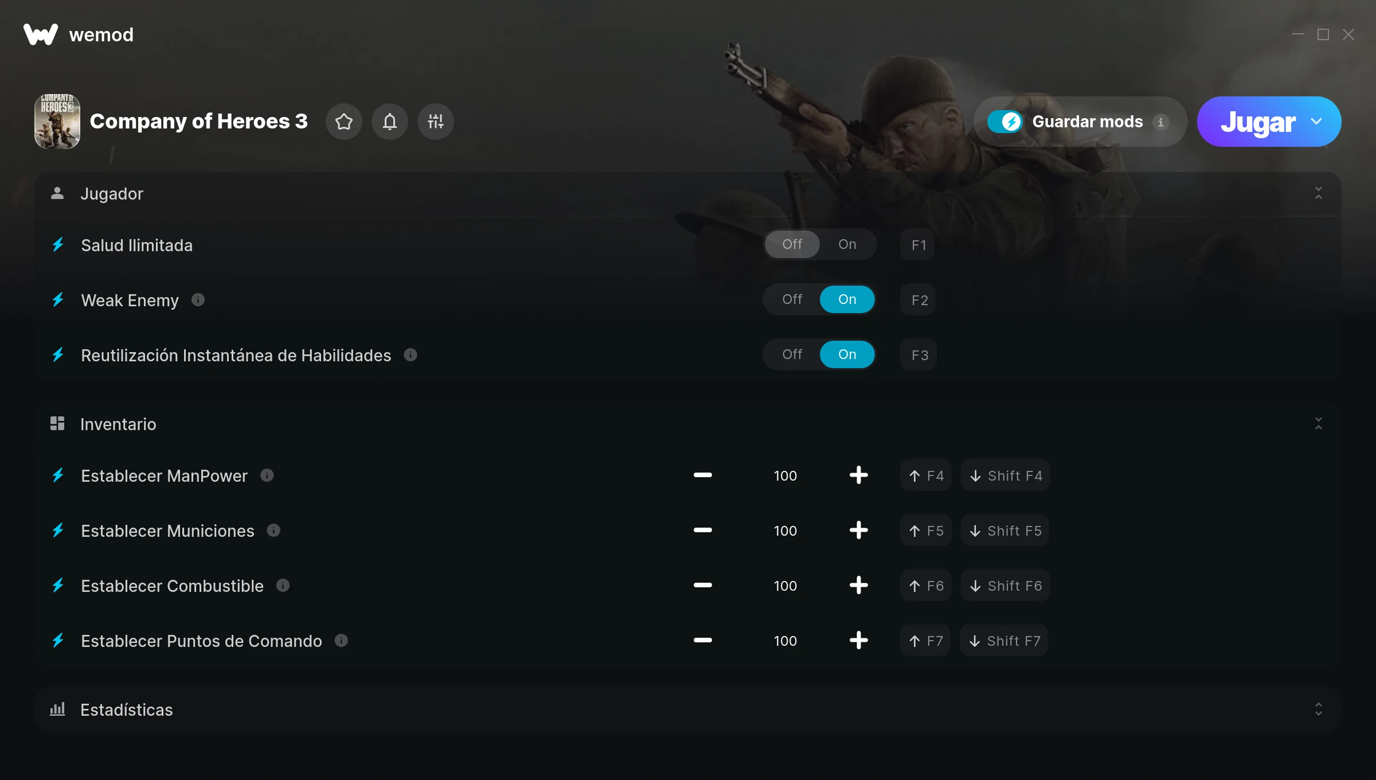1376x780 pixels.
Task: Decrease Establecer Municiones with minus icon
Action: tap(702, 530)
